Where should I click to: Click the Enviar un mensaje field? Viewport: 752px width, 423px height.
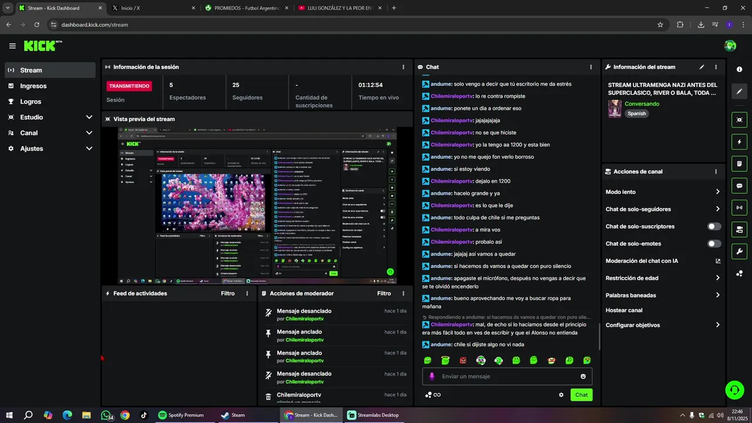507,377
